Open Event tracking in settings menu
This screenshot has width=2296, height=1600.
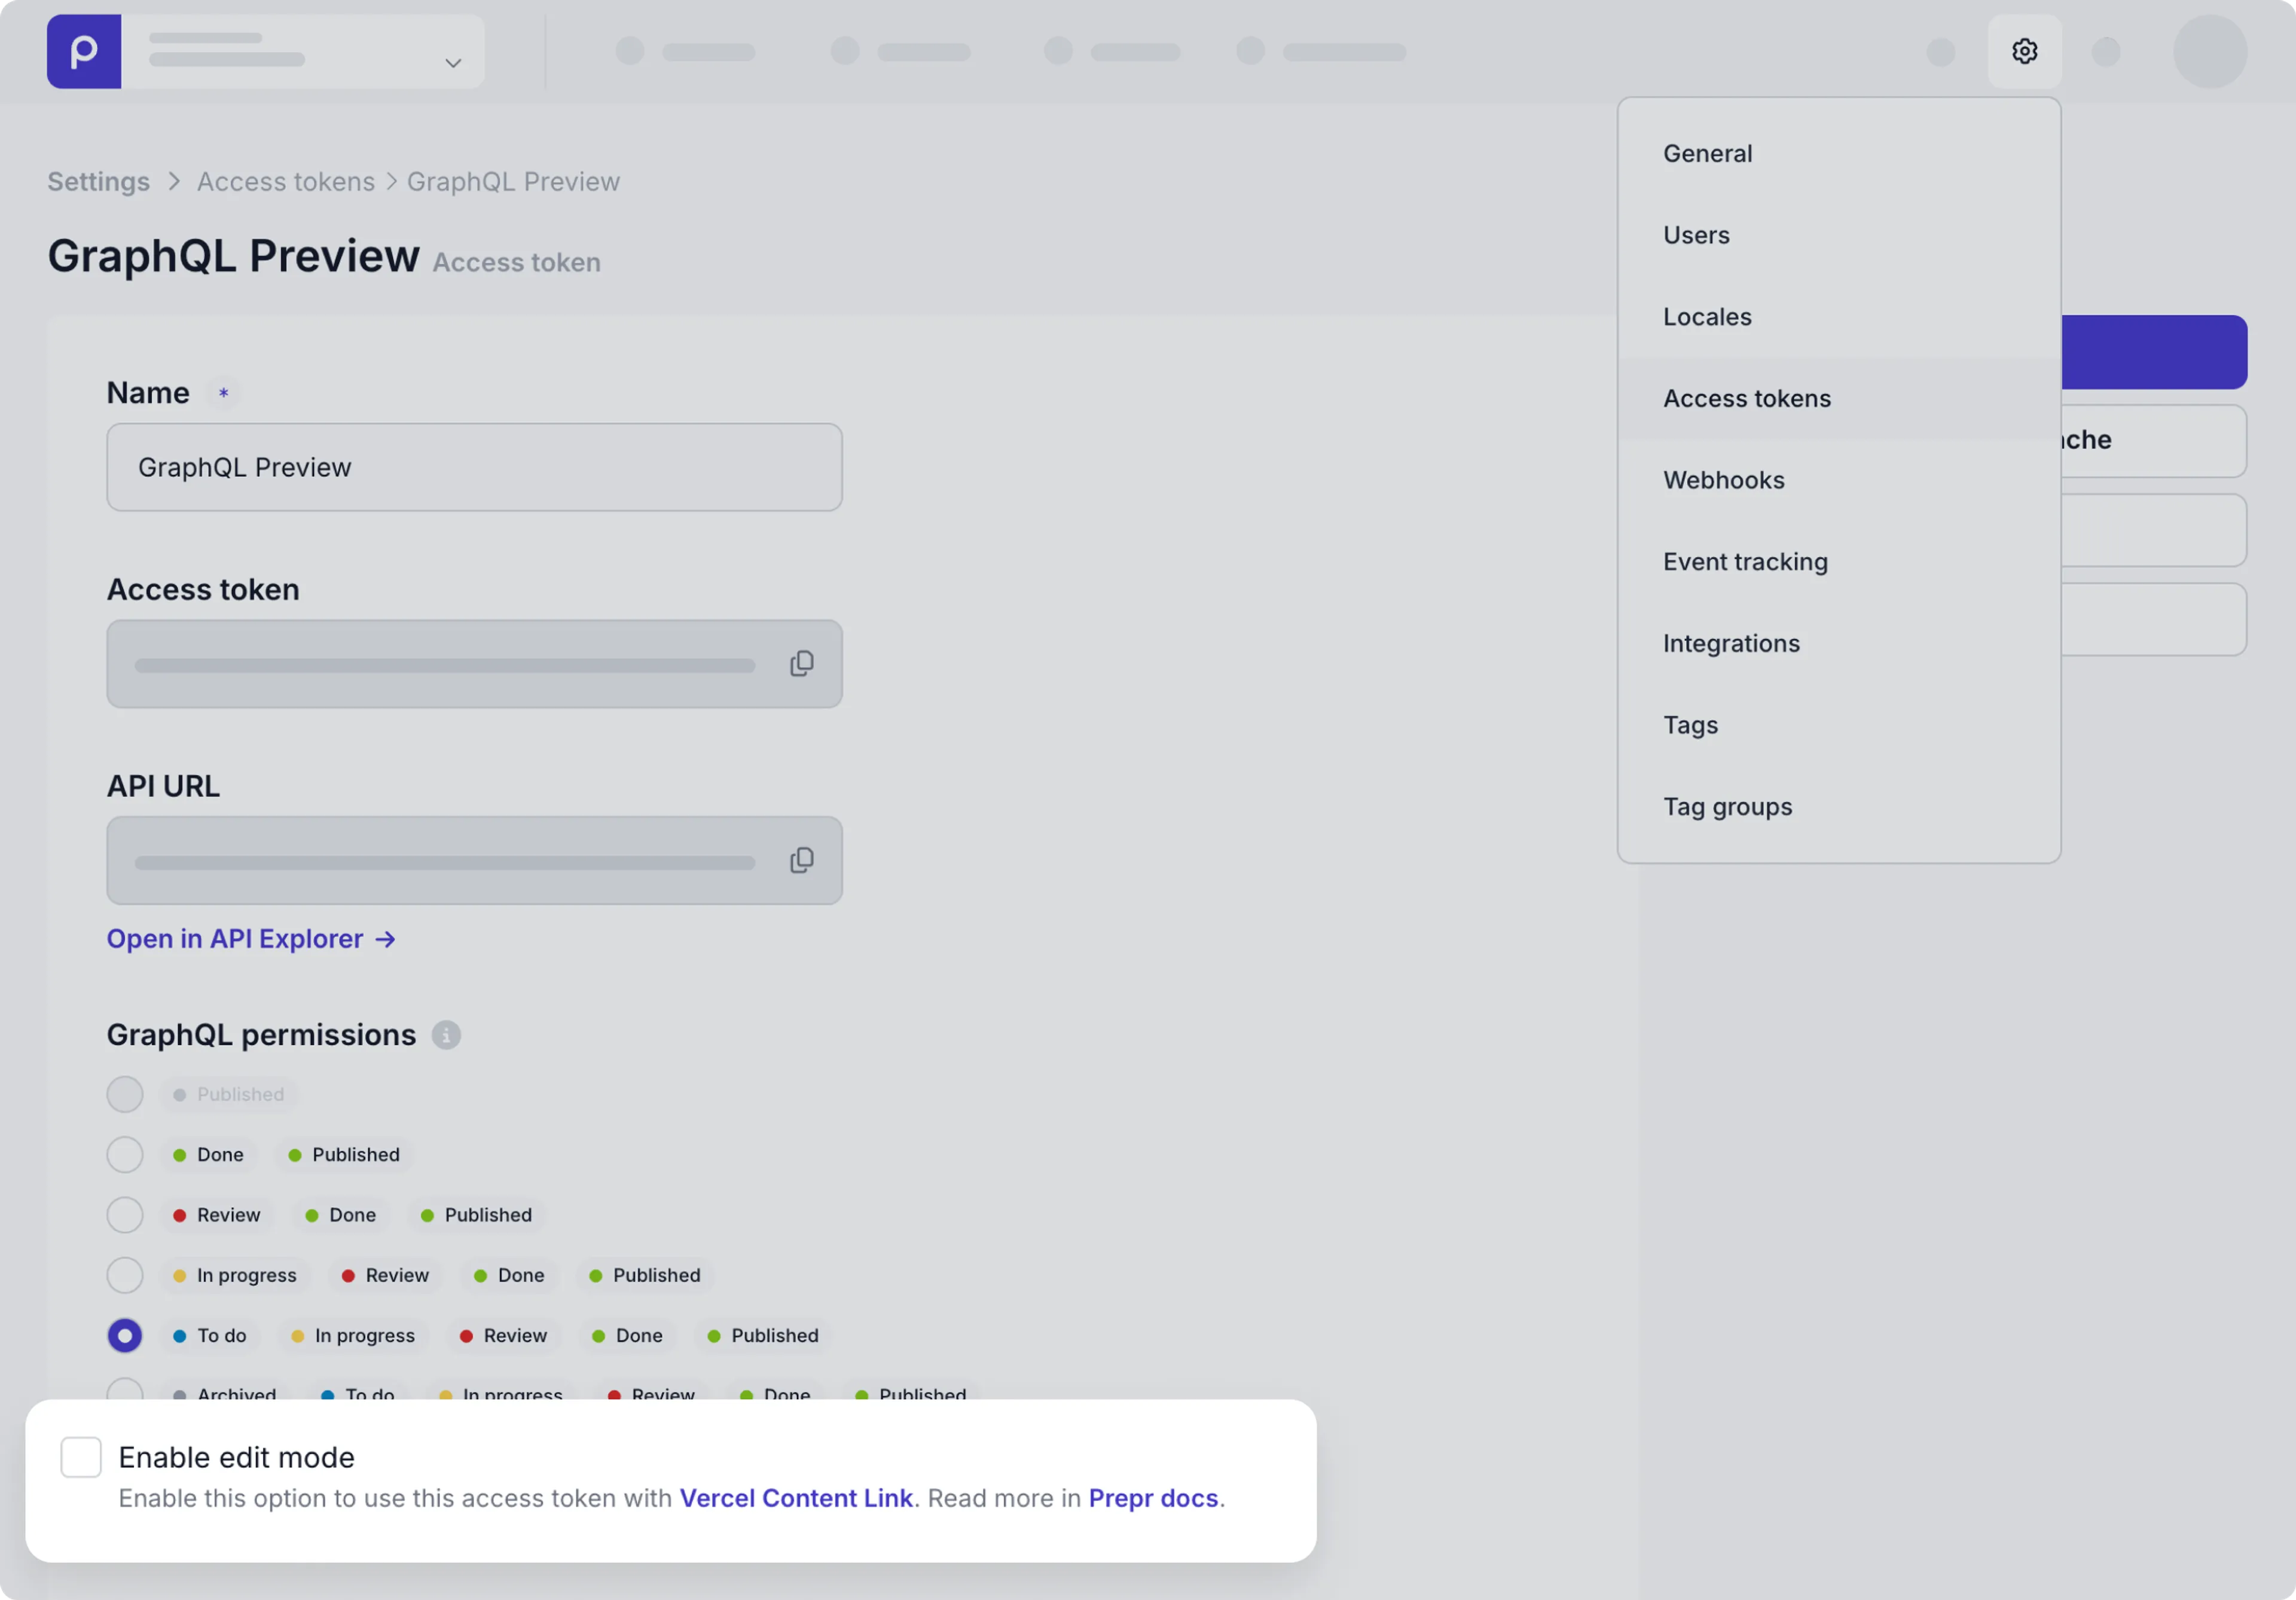tap(1745, 562)
